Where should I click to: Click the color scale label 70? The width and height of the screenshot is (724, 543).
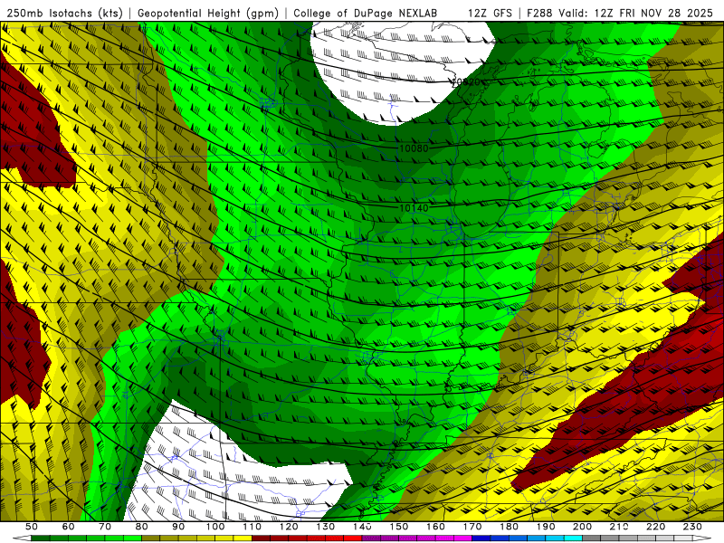pyautogui.click(x=105, y=527)
